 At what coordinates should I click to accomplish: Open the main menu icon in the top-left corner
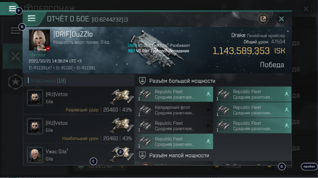click(12, 9)
